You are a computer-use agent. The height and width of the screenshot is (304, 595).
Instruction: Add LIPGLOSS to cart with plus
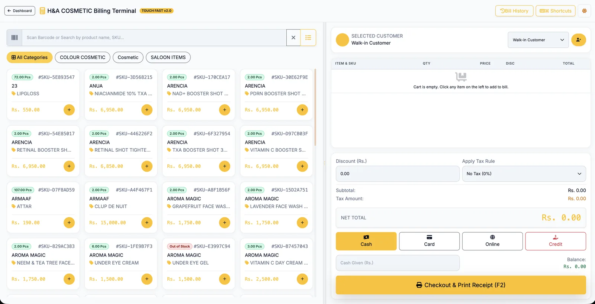coord(69,110)
